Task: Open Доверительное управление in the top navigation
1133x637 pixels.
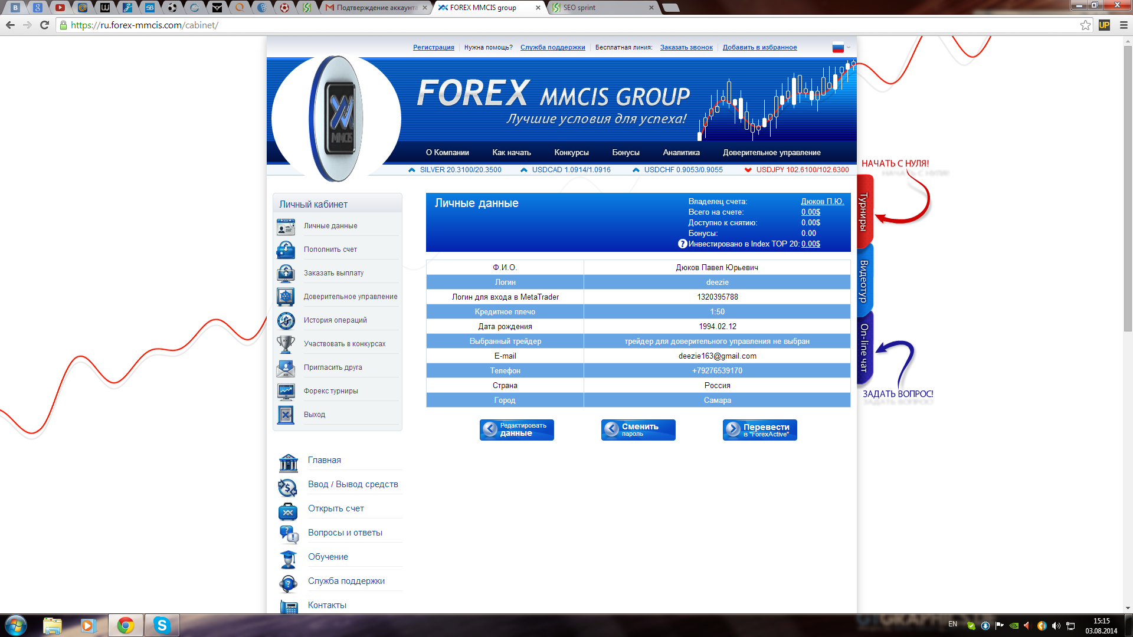Action: click(772, 153)
